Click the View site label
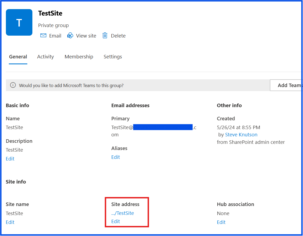303x236 pixels. pos(86,36)
